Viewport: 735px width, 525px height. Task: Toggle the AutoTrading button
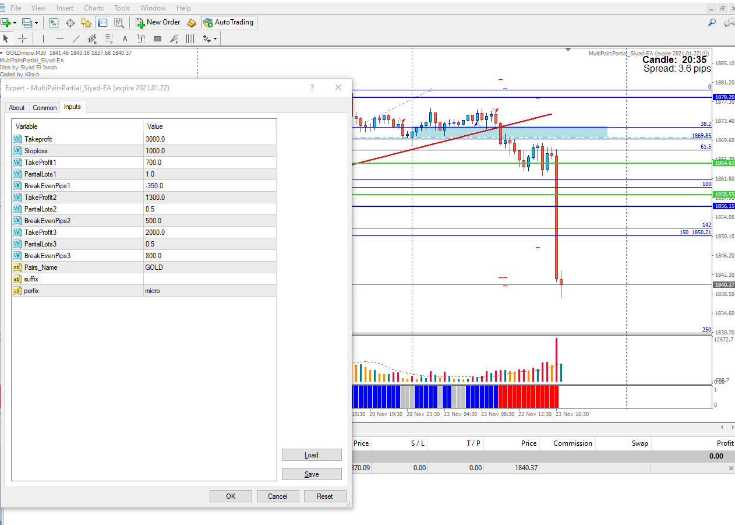click(x=228, y=22)
